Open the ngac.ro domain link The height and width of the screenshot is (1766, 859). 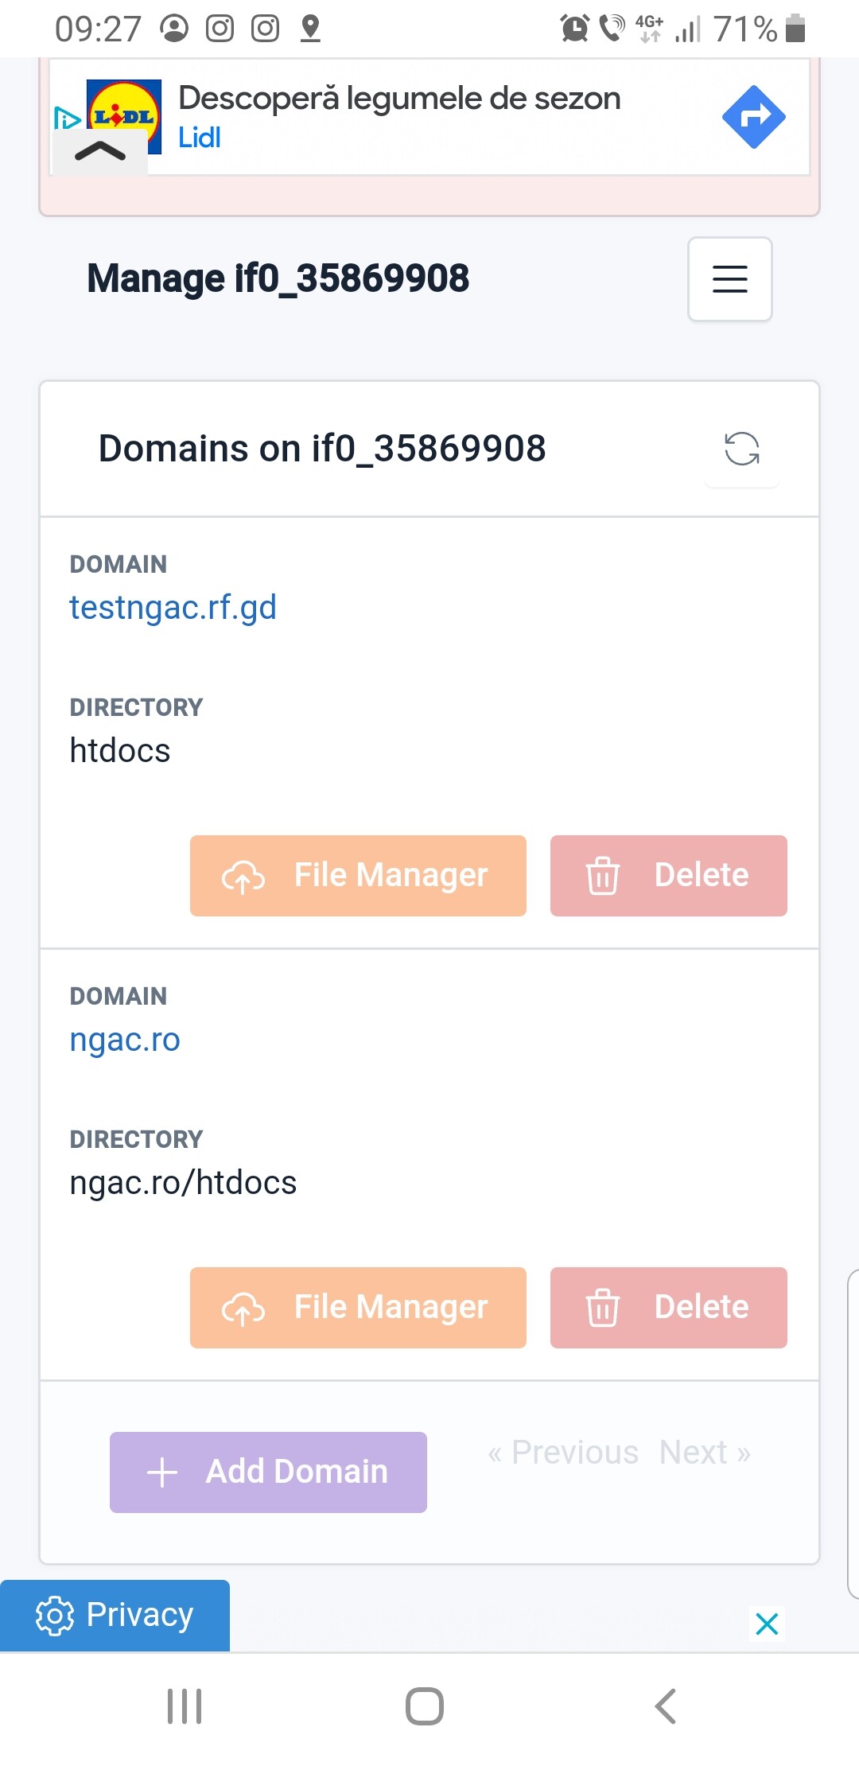(x=125, y=1040)
